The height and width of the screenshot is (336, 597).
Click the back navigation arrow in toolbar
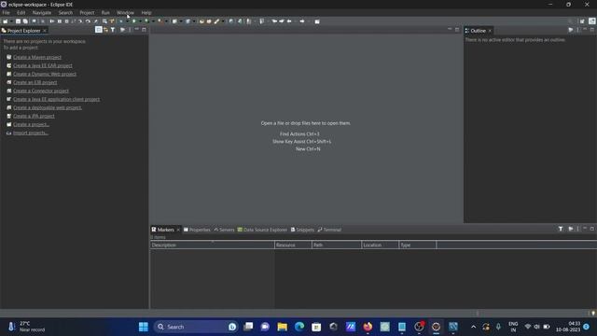pyautogui.click(x=289, y=21)
